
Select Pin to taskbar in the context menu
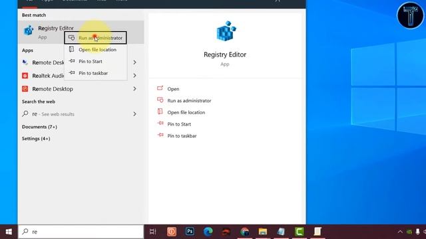click(95, 73)
